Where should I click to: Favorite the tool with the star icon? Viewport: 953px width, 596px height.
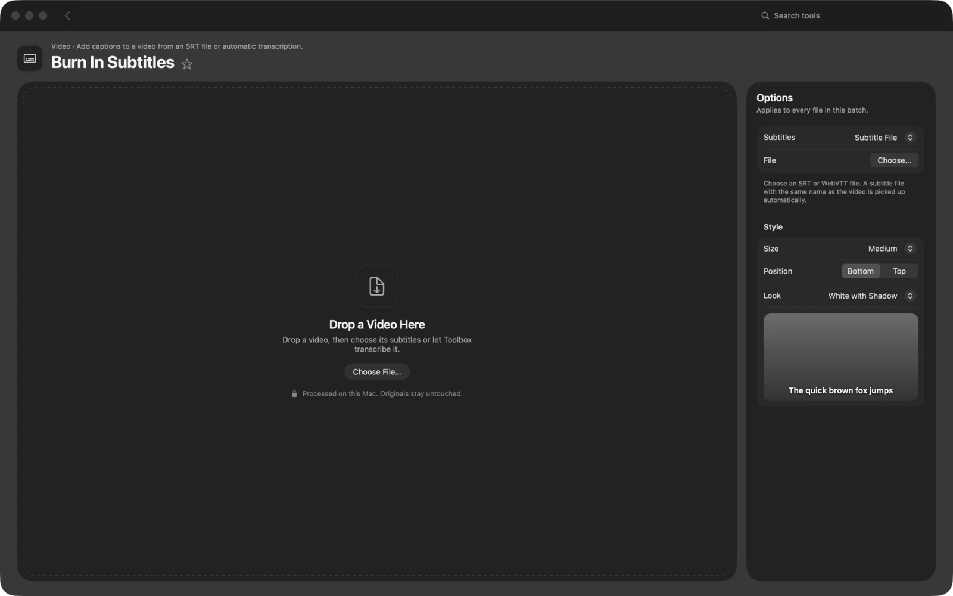187,64
